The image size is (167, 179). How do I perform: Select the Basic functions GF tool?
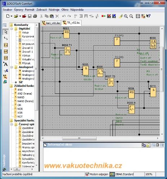pyautogui.click(x=6, y=51)
